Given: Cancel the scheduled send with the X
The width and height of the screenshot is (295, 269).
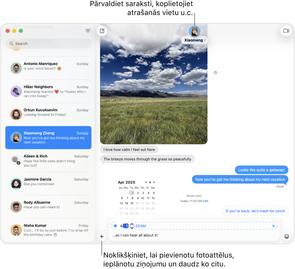Looking at the screenshot, I should pyautogui.click(x=273, y=226).
